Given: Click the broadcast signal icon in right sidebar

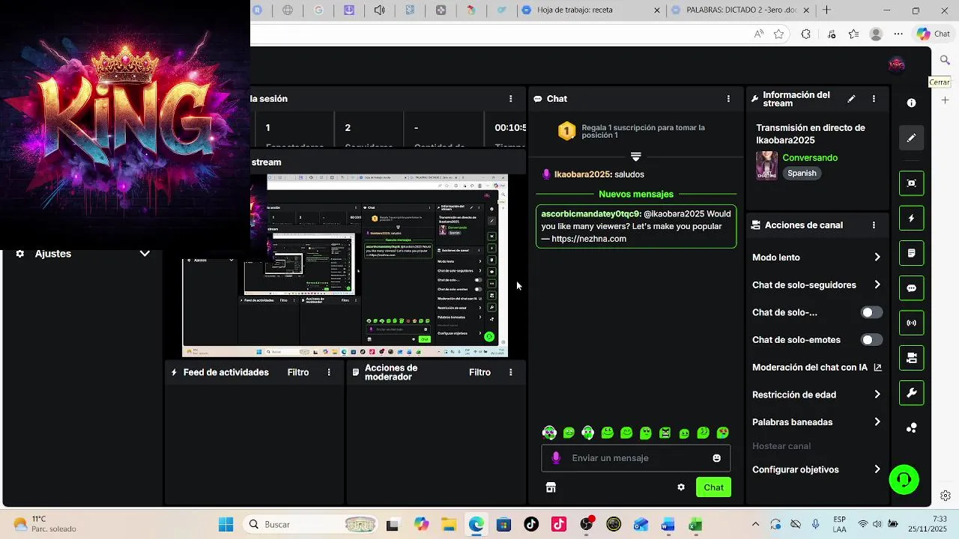Looking at the screenshot, I should pyautogui.click(x=912, y=323).
